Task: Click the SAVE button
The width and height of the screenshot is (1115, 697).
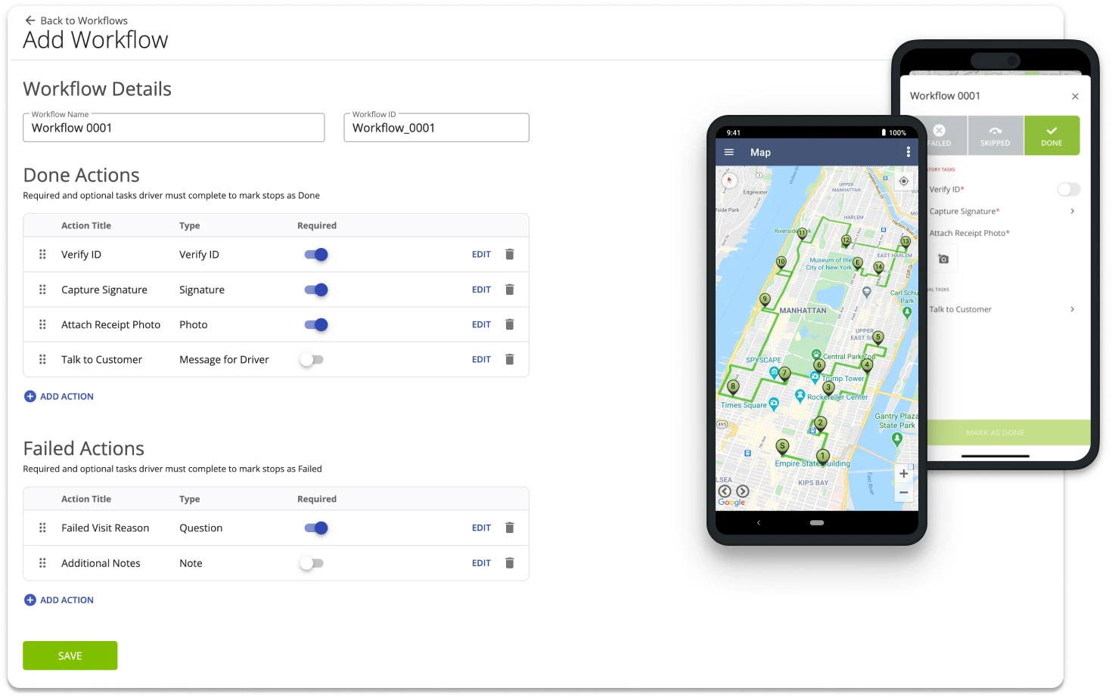Action: point(70,655)
